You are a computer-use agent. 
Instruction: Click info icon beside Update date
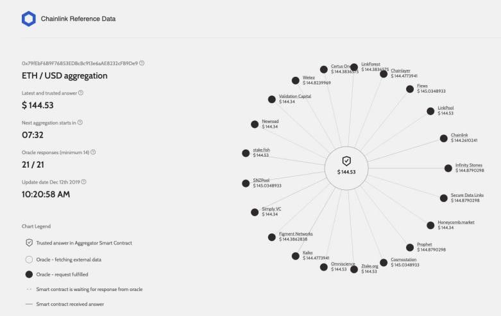83,182
